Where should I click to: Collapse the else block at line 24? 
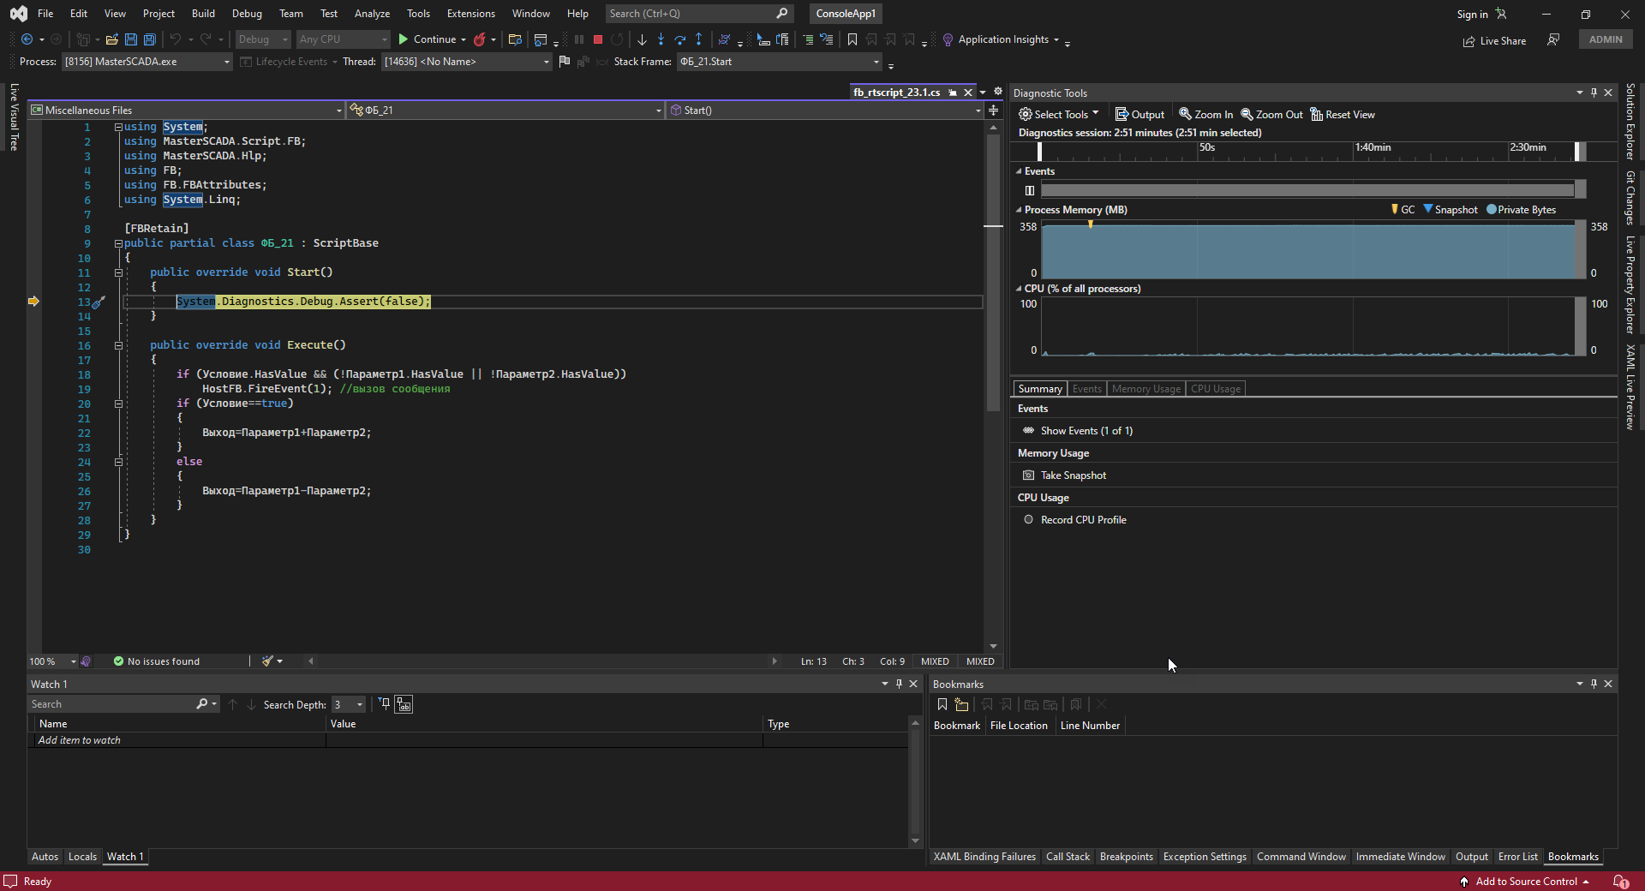pyautogui.click(x=118, y=462)
